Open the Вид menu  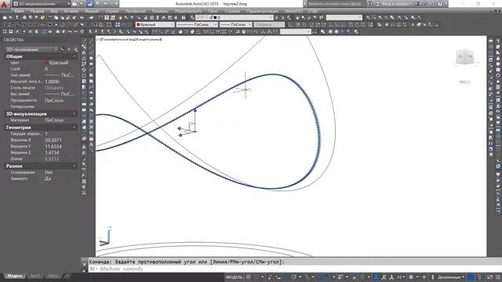click(x=54, y=11)
